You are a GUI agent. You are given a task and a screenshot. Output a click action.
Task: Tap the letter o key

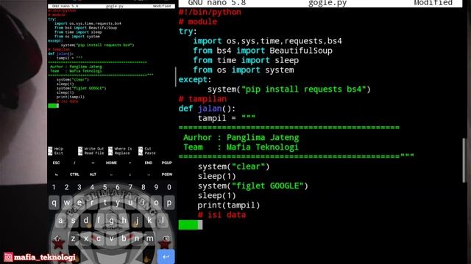coord(156,203)
